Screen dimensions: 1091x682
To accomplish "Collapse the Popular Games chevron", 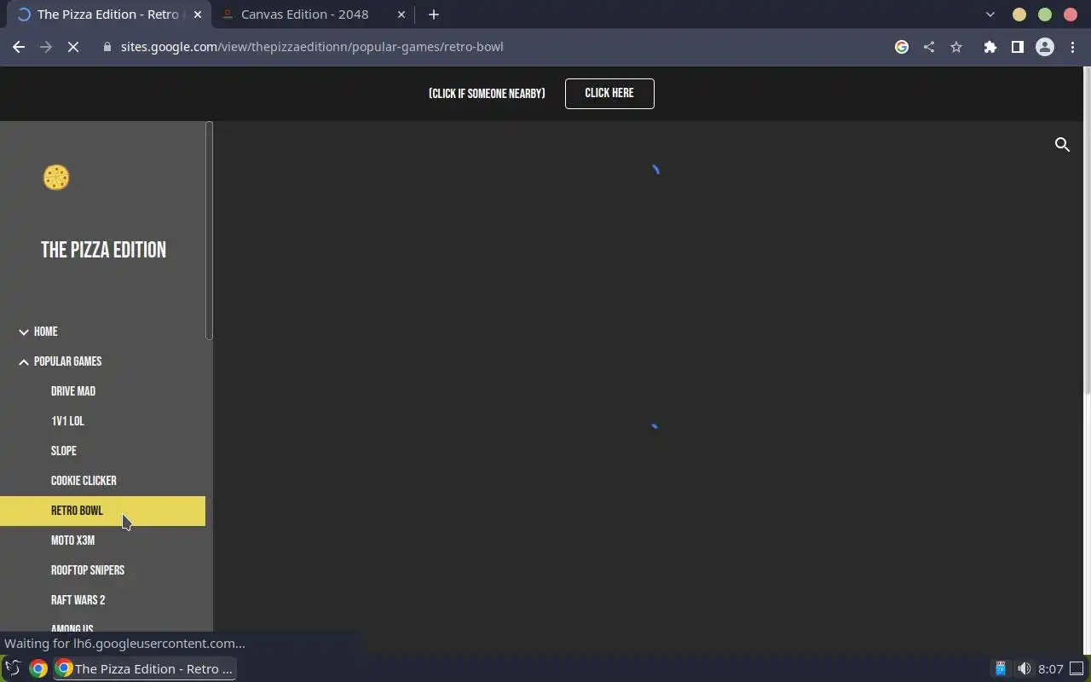I will click(24, 361).
